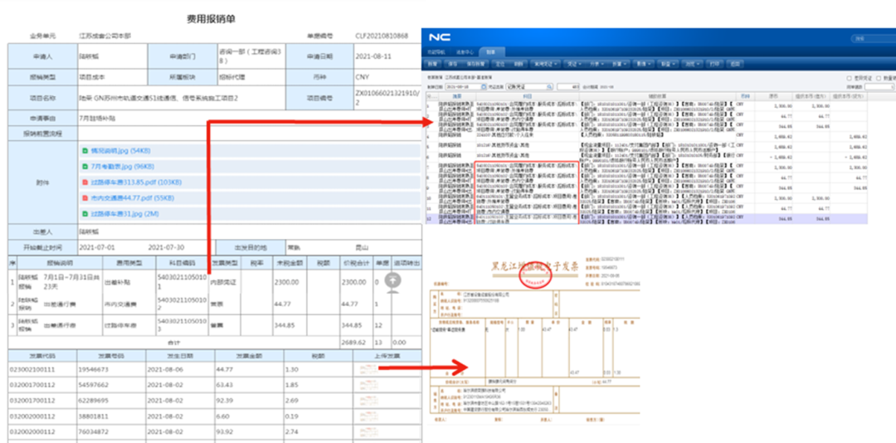
Task: Expand the 分录 dropdown menu
Action: coord(596,63)
